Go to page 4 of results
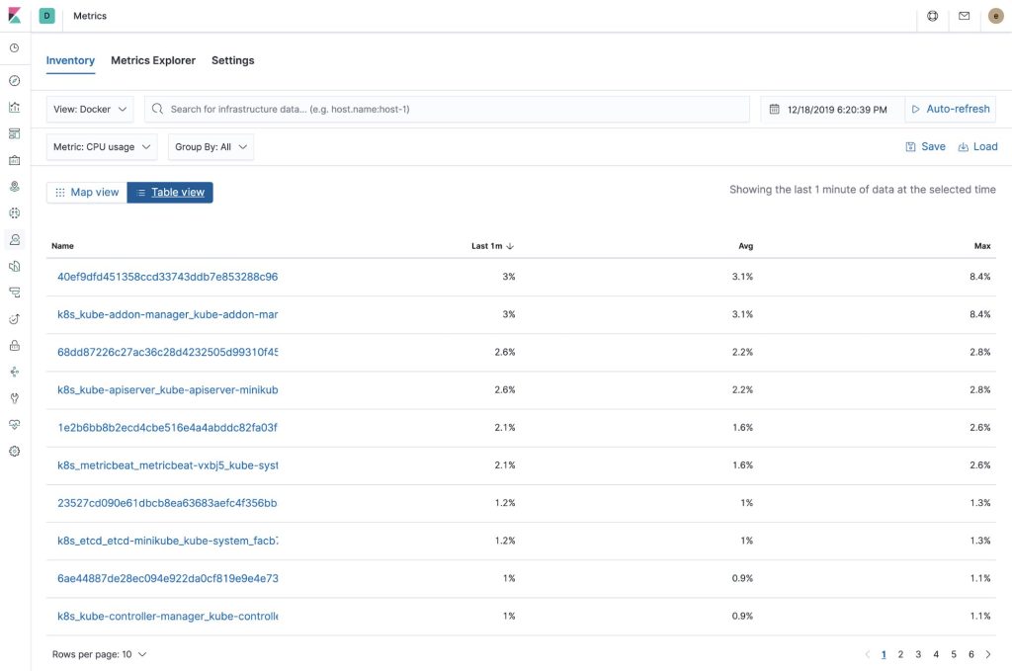This screenshot has width=1012, height=671. point(936,654)
